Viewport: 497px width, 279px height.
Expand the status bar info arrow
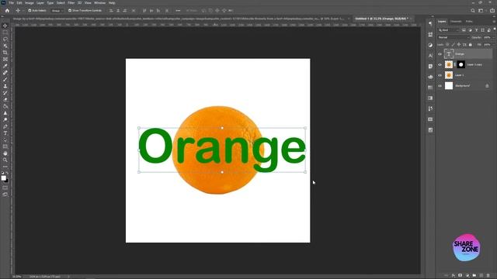tap(69, 277)
